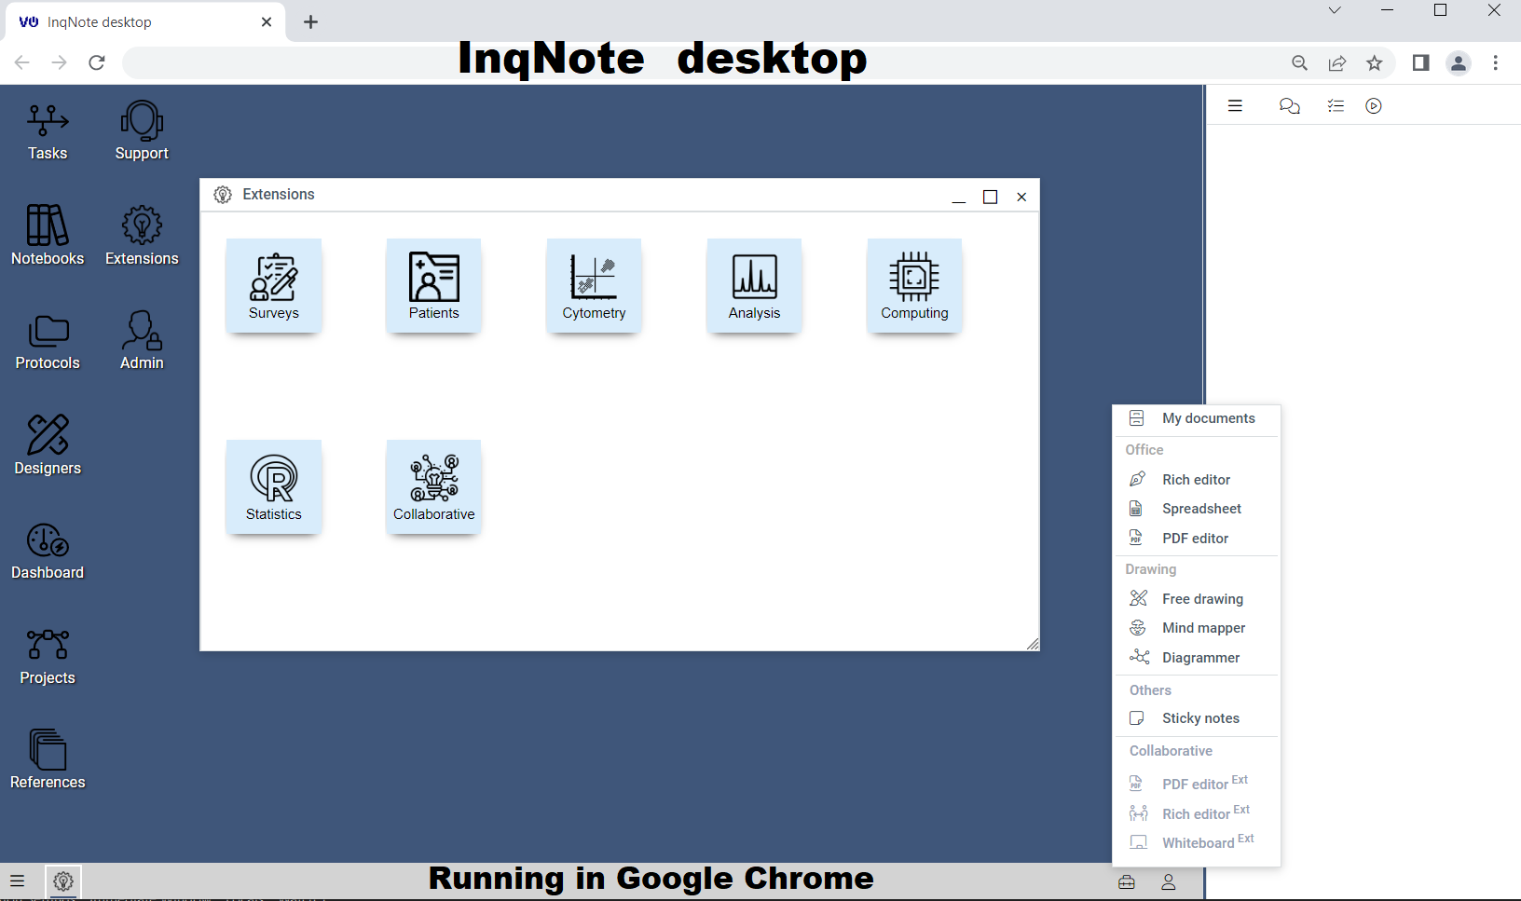Open the Support headset icon
Viewport: 1521px width, 901px height.
coord(142,131)
